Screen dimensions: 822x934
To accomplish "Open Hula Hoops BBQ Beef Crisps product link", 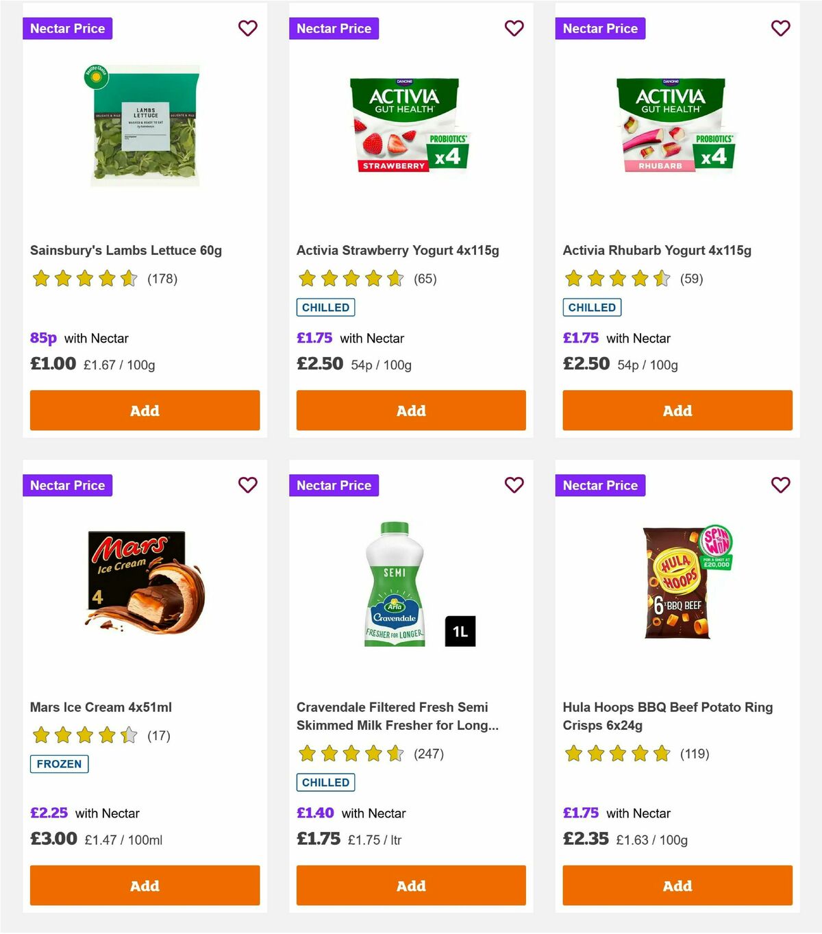I will (x=667, y=715).
